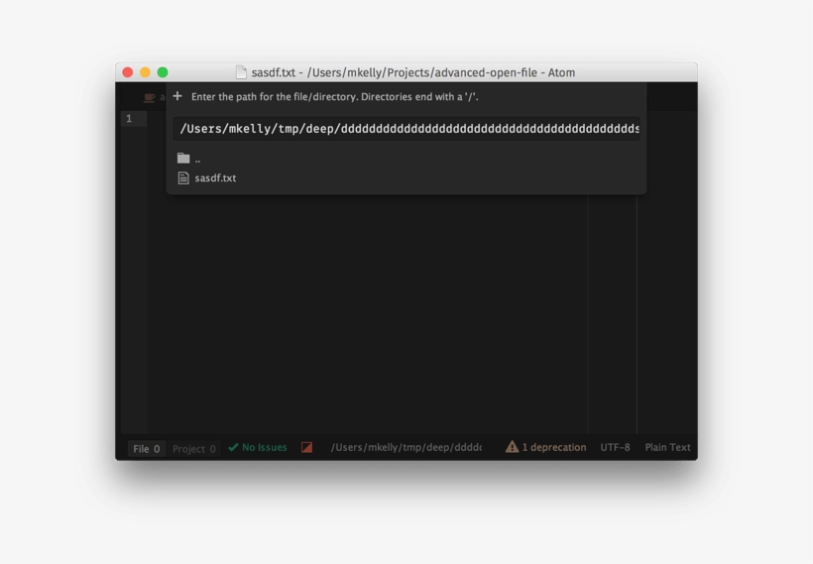
Task: Select the parent directory '..' entry
Action: 406,159
